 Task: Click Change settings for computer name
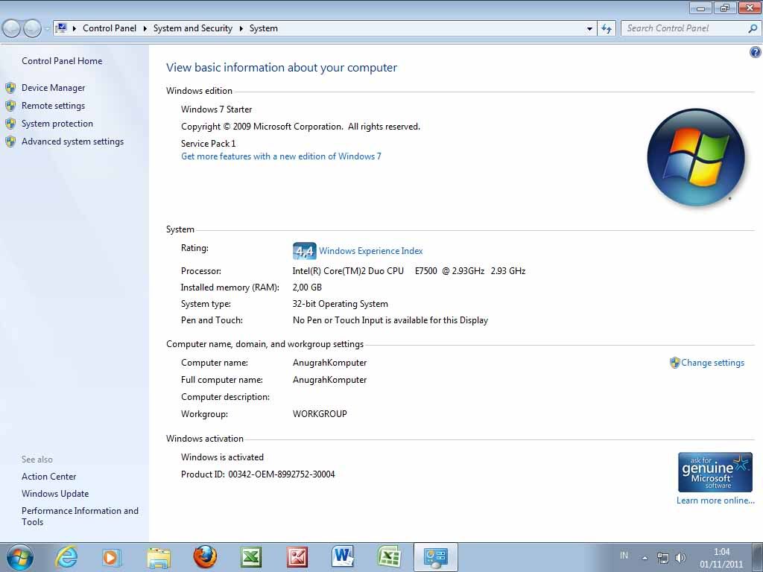point(712,363)
